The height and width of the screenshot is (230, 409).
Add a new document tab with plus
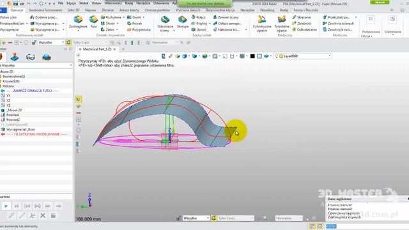(123, 49)
